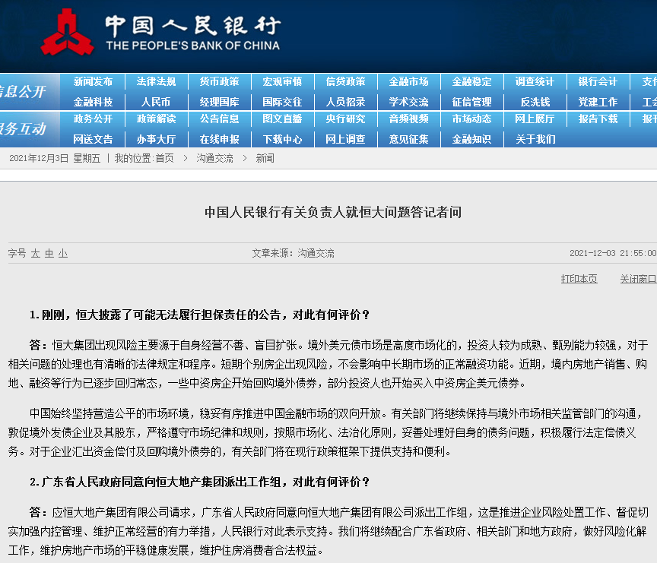
Task: Open the 货币政策 navigation item
Action: (x=218, y=82)
